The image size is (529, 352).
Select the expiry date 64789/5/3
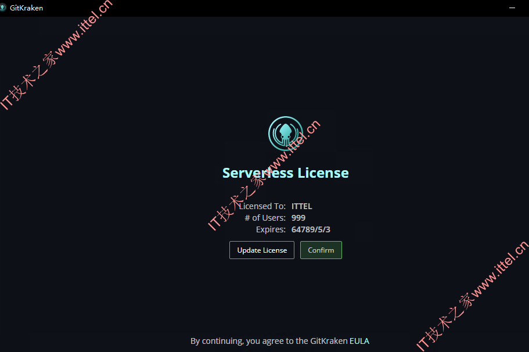[x=311, y=229]
